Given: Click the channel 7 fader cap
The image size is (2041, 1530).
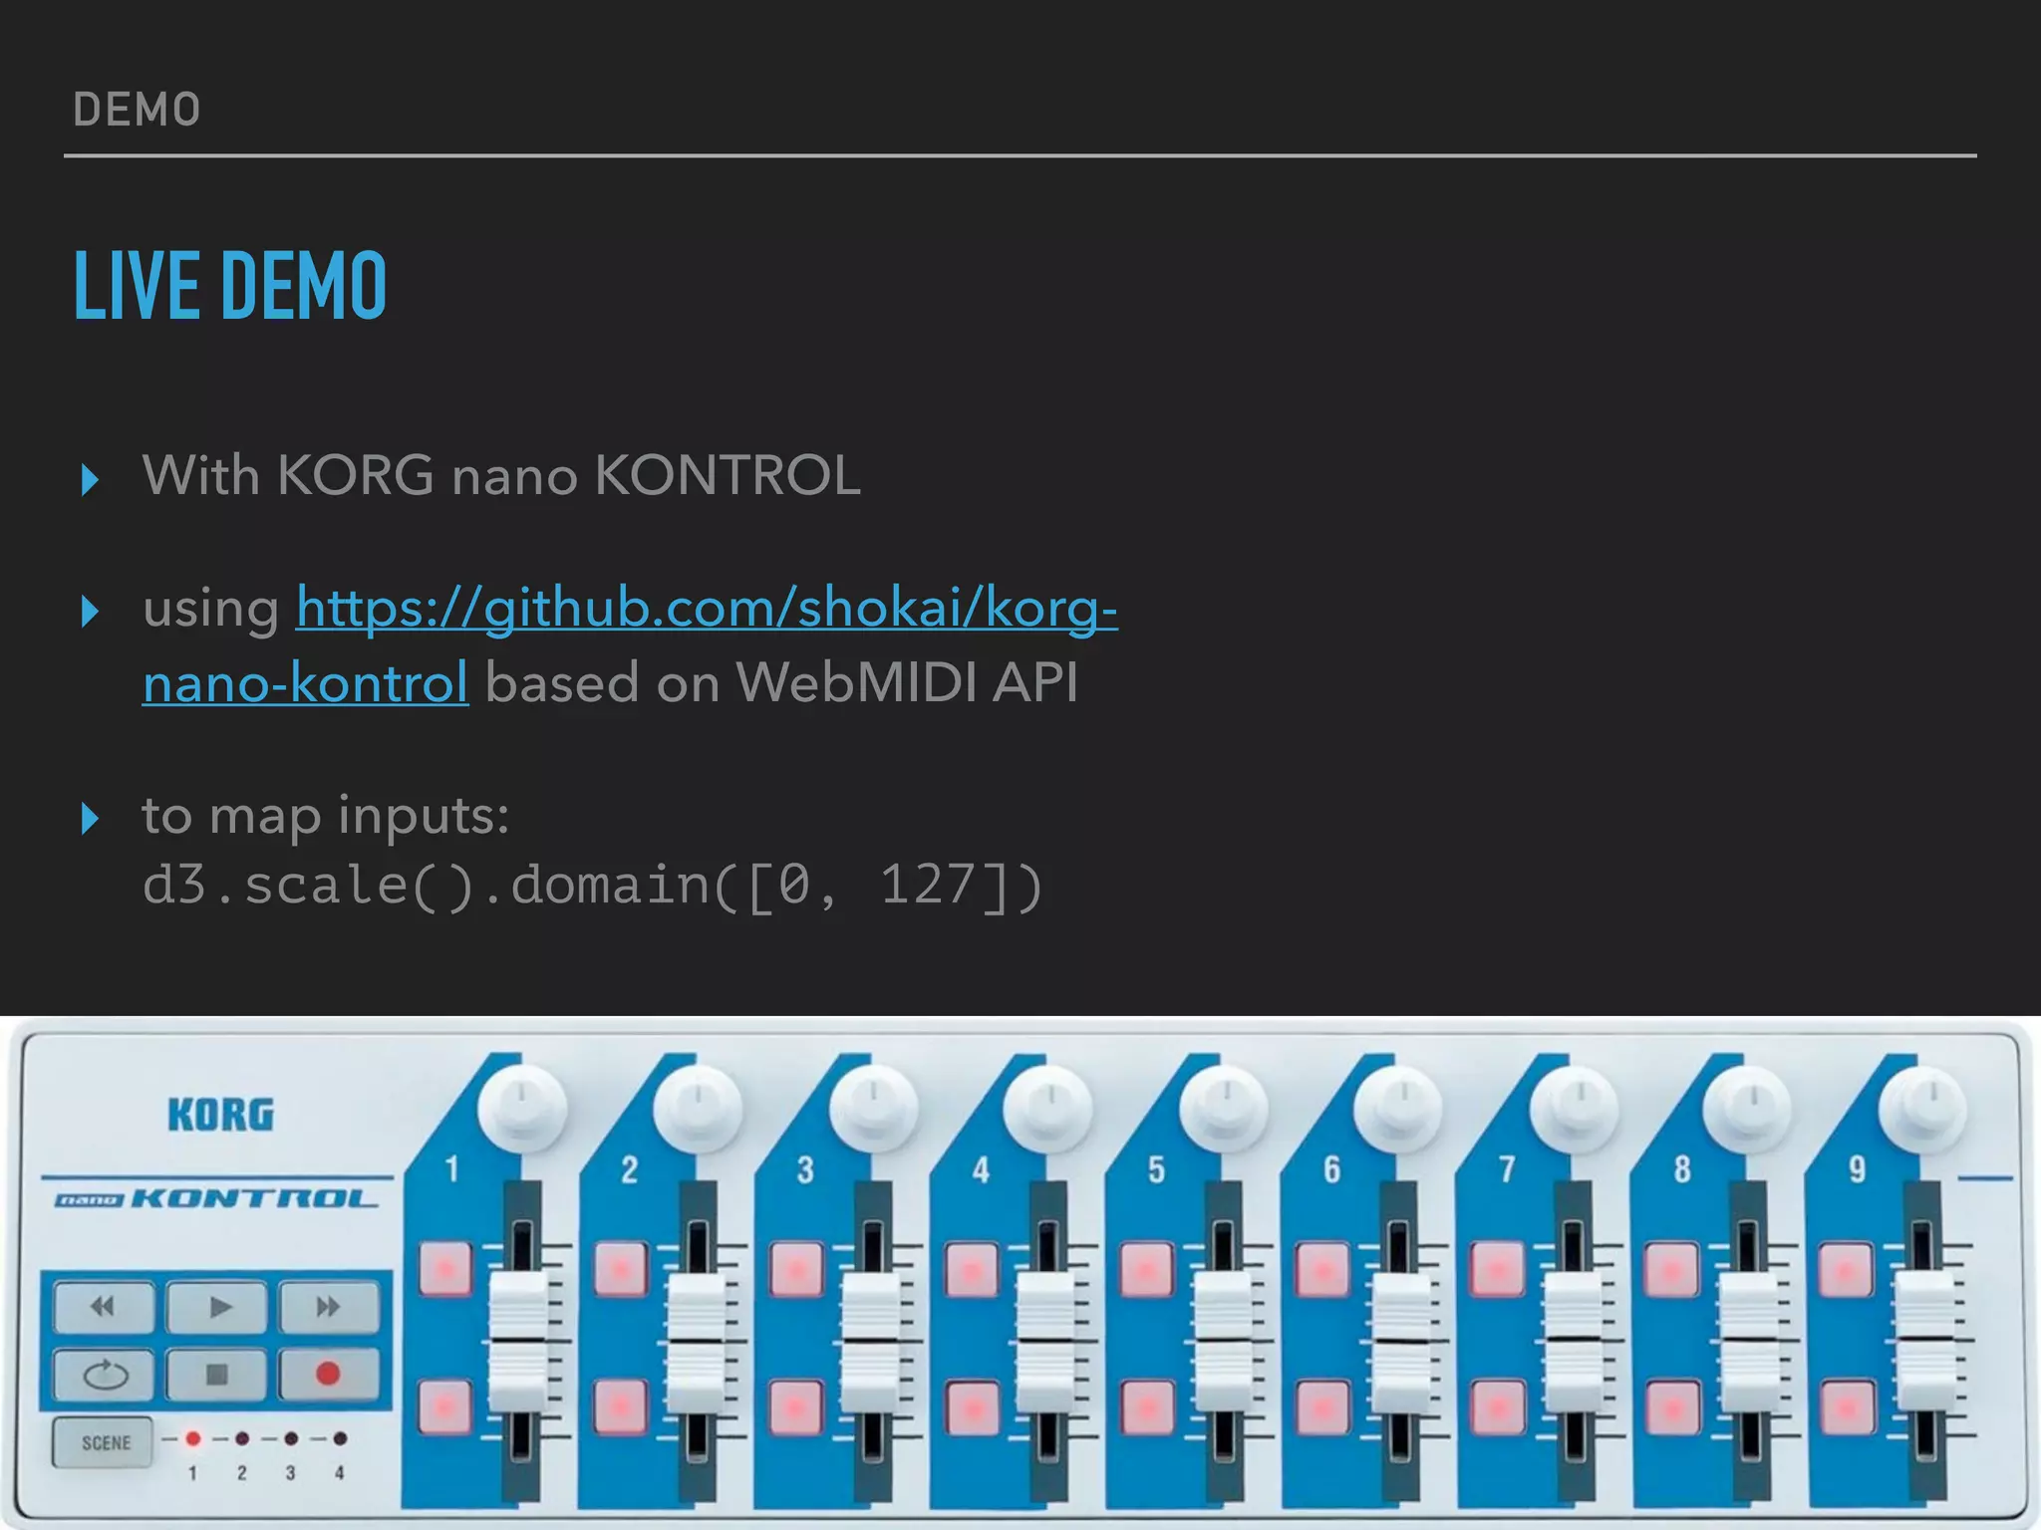Looking at the screenshot, I should pyautogui.click(x=1575, y=1341).
